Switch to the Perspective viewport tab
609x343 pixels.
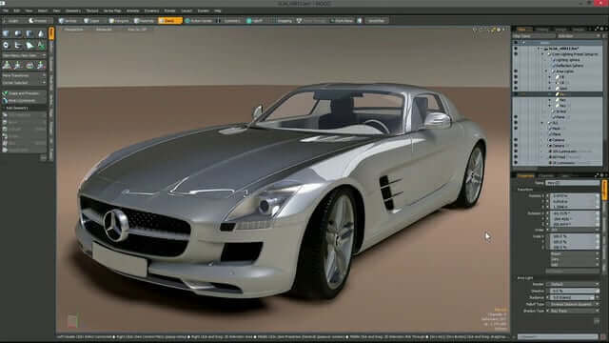73,30
